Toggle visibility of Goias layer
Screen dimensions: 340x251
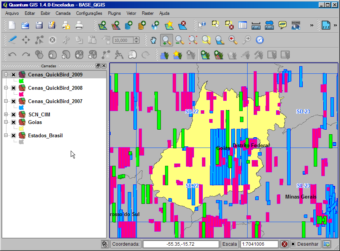pos(13,122)
